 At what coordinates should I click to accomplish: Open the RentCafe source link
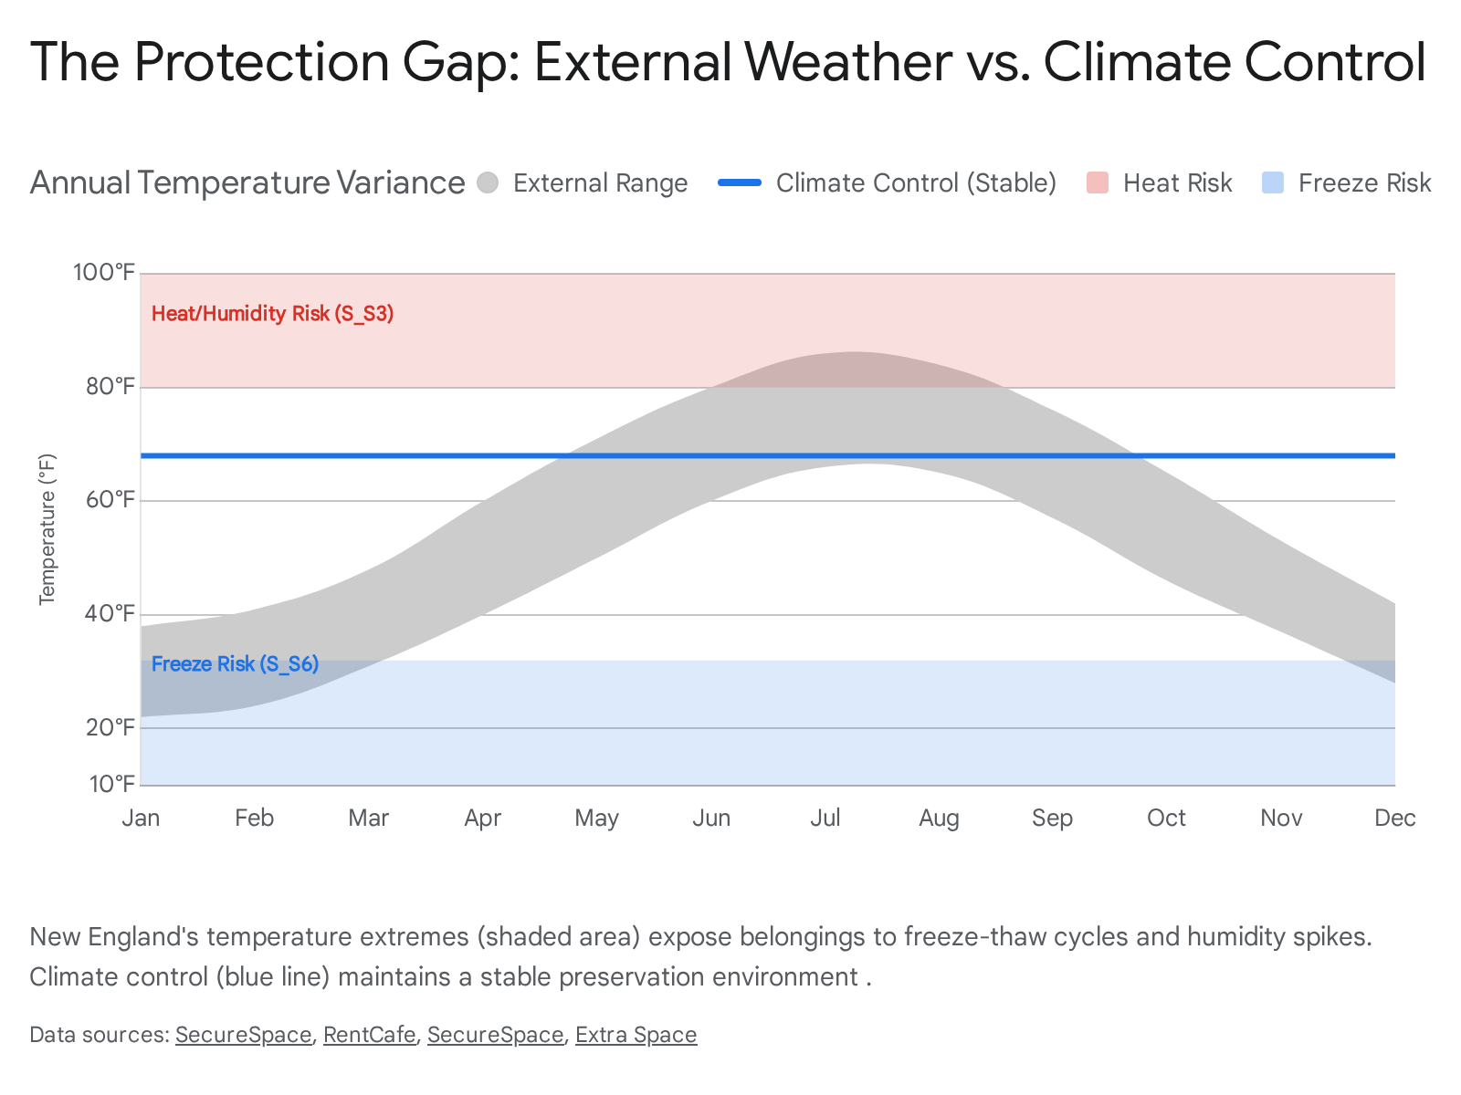[369, 1035]
